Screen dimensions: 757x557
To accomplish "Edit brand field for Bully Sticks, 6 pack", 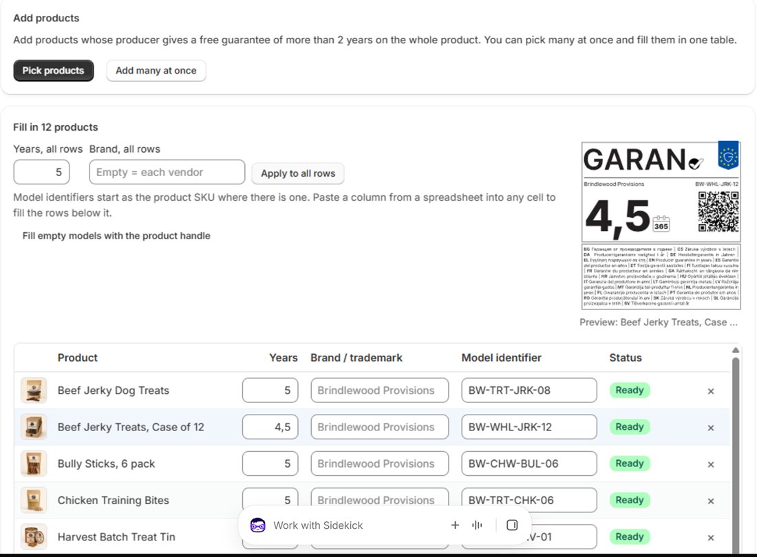I will coord(380,463).
